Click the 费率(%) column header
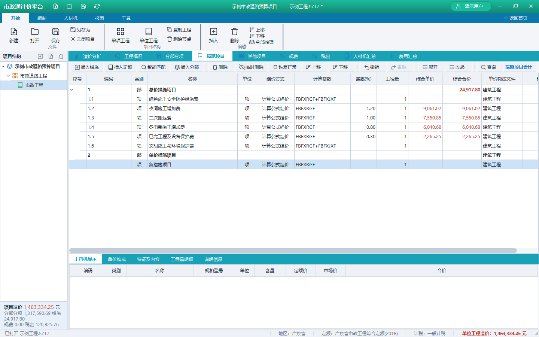 click(x=363, y=79)
